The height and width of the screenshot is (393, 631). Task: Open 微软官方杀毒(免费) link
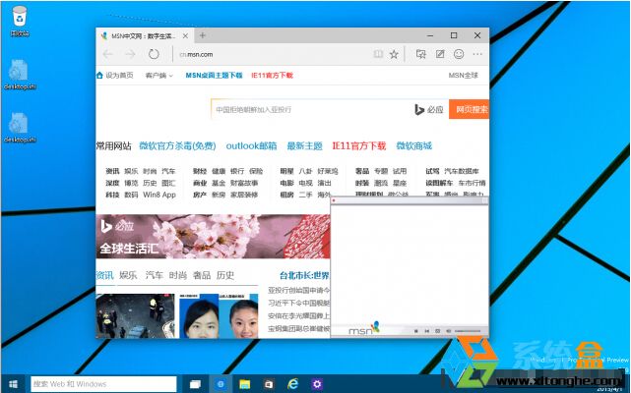point(177,145)
